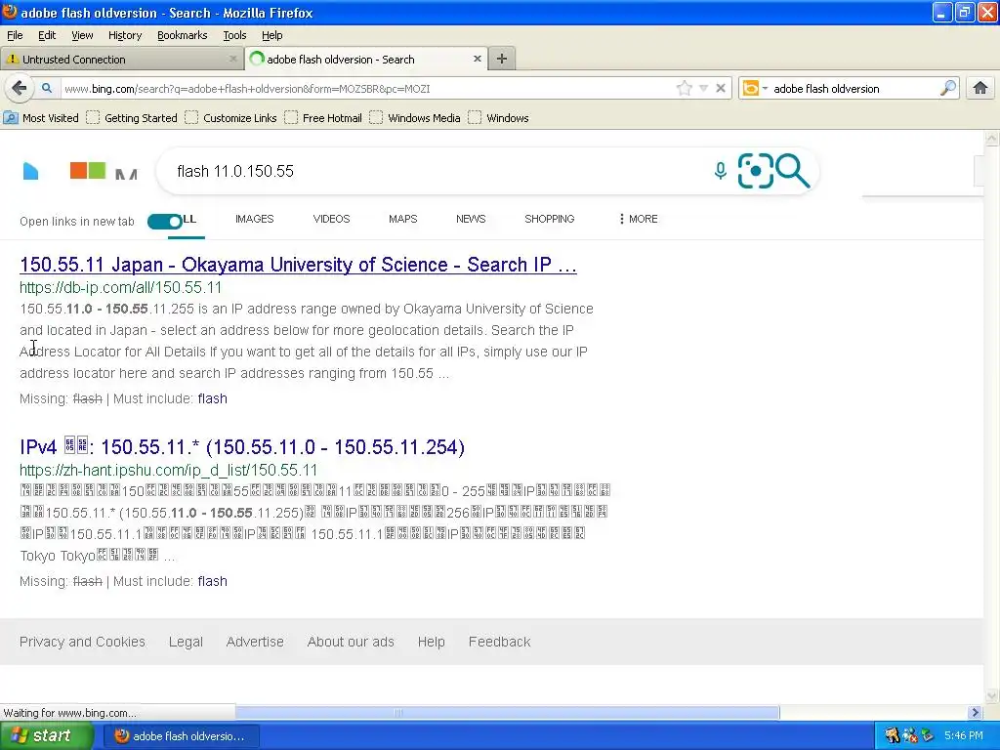Click in the Bing search query field
The image size is (1000, 750).
pyautogui.click(x=434, y=171)
